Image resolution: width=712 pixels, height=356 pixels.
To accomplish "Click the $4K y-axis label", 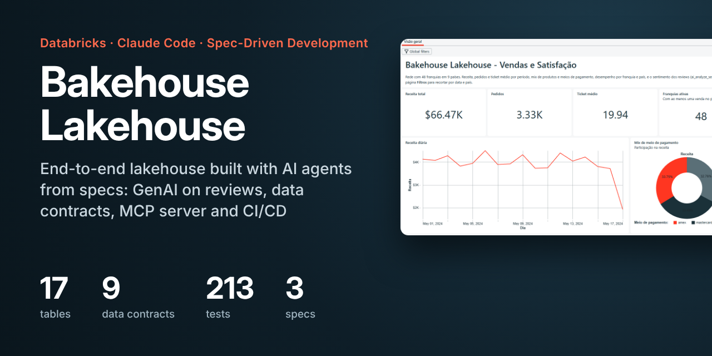I will [416, 162].
